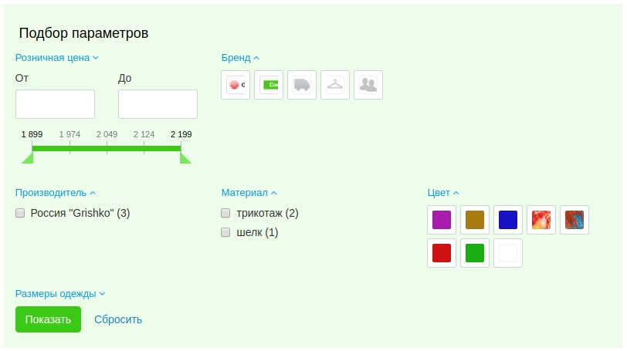Collapse the Бренд filter section

tap(240, 57)
